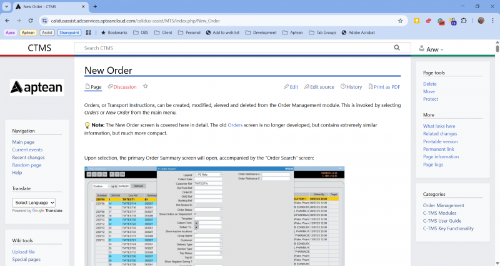Screen dimensions: 500x266
Task: Click Upload file under Wiki tools
Action: pyautogui.click(x=24, y=252)
